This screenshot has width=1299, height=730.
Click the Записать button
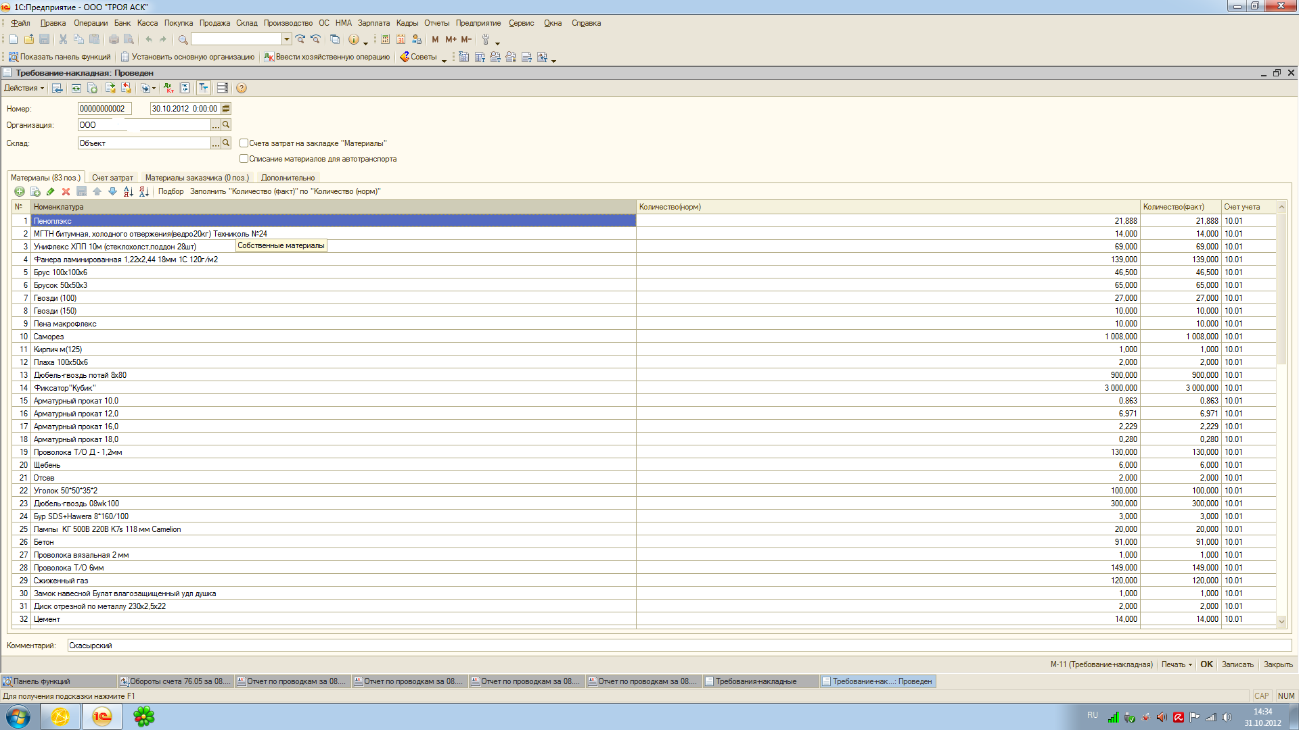tap(1237, 664)
